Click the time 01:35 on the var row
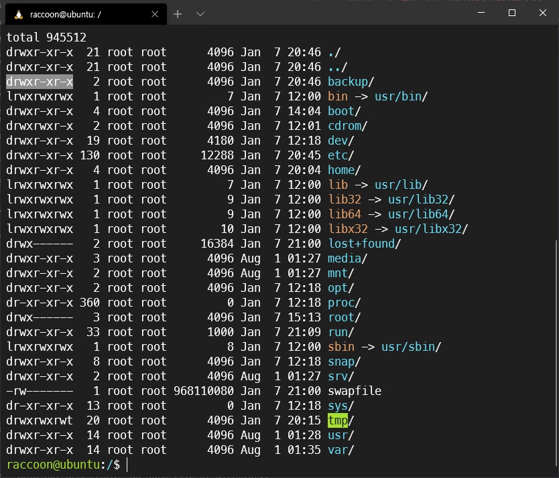Viewport: 559px width, 478px height. click(x=304, y=450)
